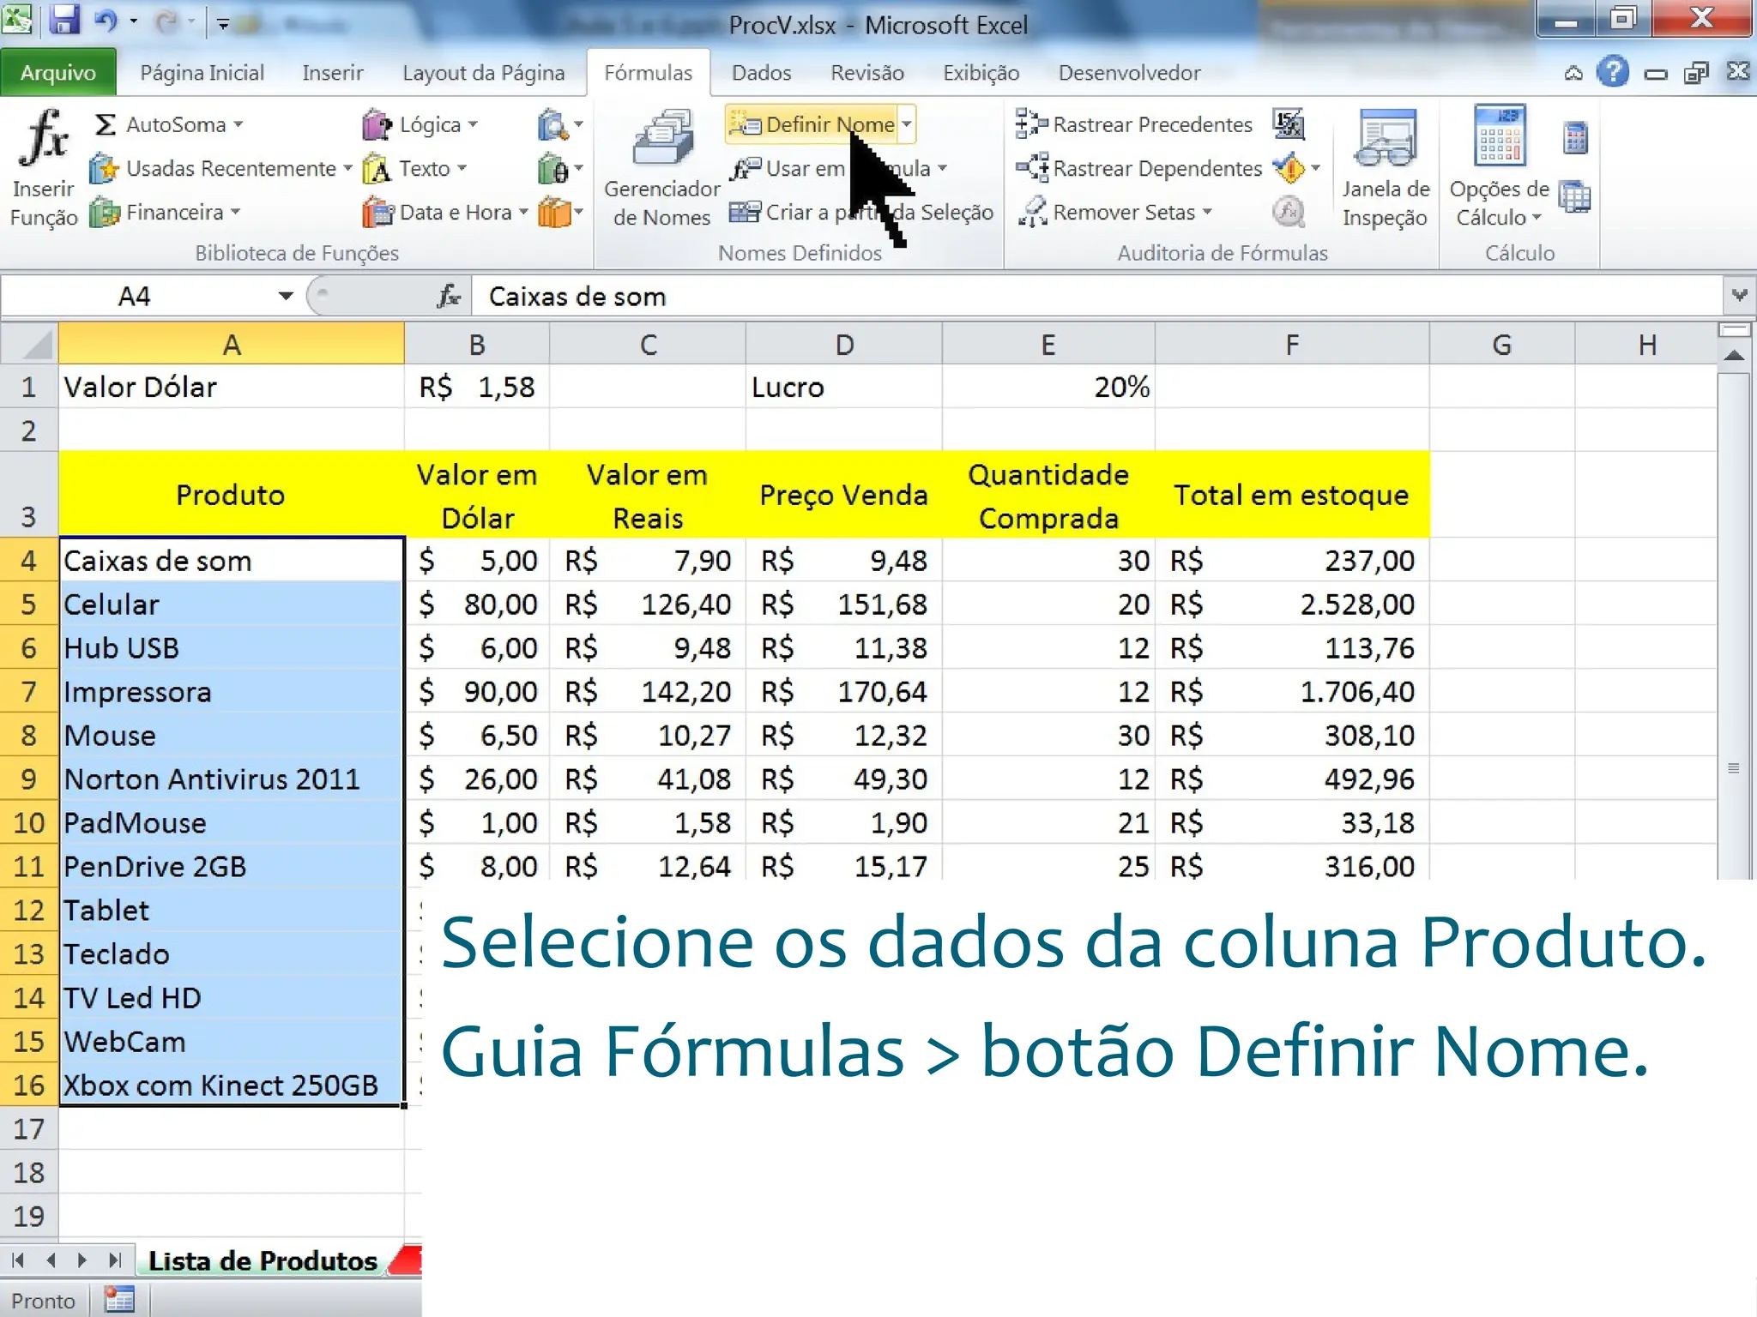Open Usadas Recentemente functions list
Screen dimensions: 1757x1317
[x=221, y=169]
